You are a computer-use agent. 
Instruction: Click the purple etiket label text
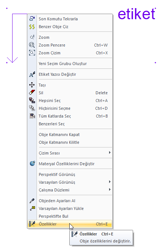coord(136,14)
